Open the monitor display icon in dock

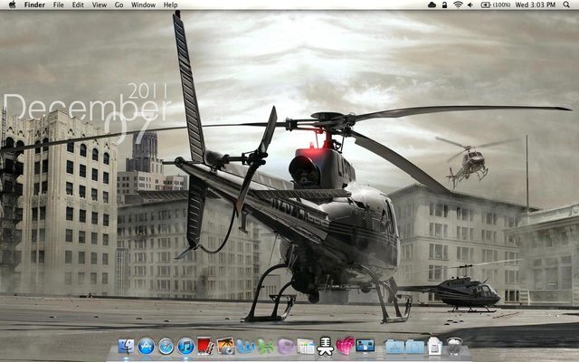click(x=365, y=346)
